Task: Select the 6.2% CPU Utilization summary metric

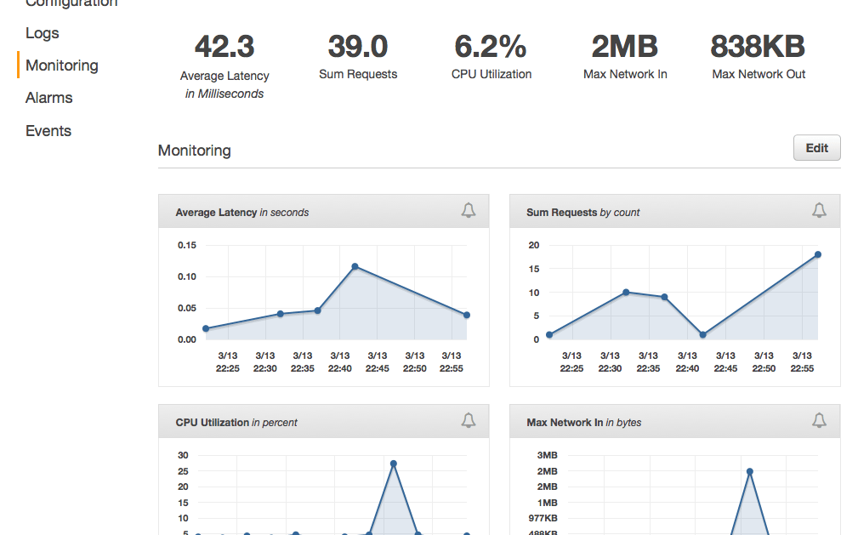Action: click(x=491, y=47)
